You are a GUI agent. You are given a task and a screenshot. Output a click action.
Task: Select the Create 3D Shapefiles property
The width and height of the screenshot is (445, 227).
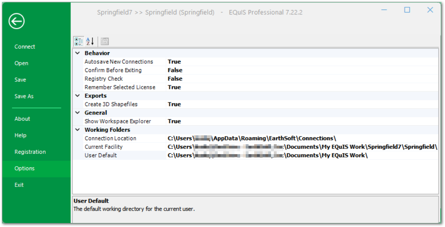(x=111, y=104)
